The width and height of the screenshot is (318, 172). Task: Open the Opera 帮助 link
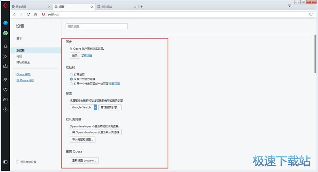[x=24, y=74]
